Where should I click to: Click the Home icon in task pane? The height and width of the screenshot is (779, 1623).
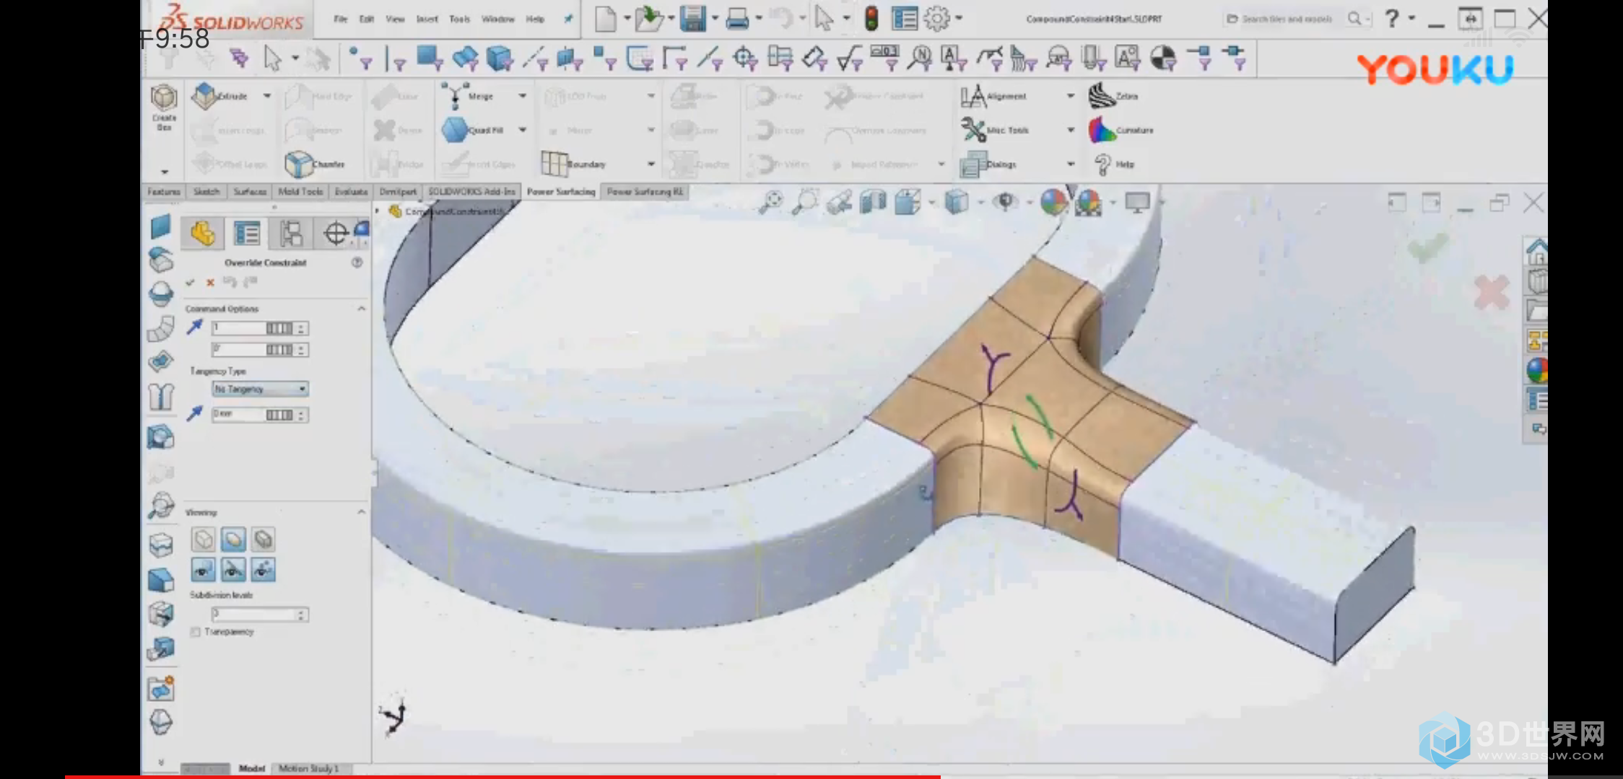pos(1536,252)
